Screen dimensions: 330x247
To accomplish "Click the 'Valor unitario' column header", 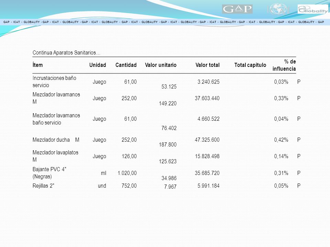I will (161, 65).
